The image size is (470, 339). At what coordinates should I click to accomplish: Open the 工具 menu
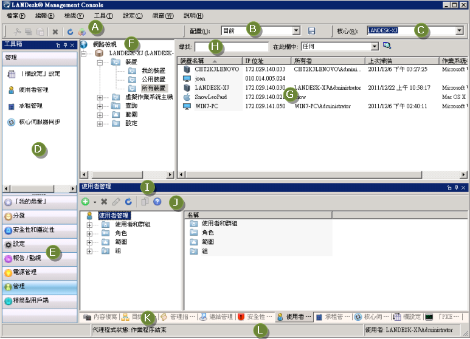click(x=103, y=16)
